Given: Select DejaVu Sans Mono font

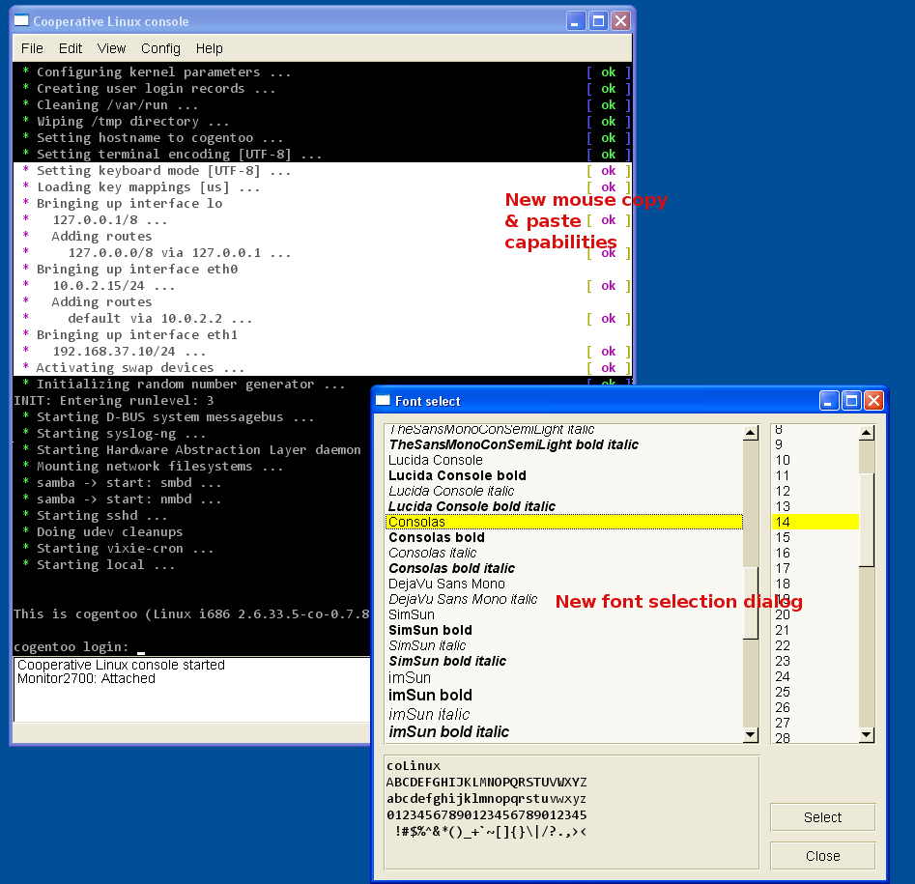Looking at the screenshot, I should (446, 584).
